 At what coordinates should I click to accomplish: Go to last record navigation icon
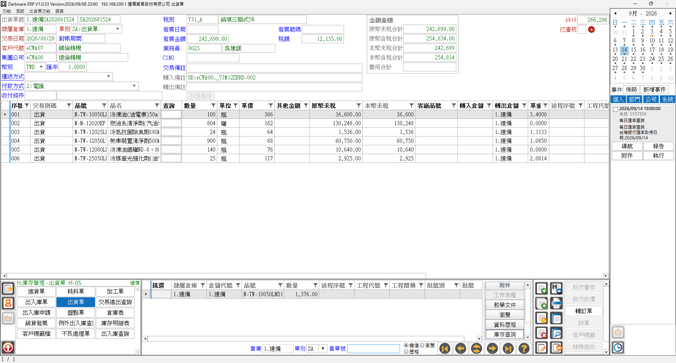pos(508,349)
